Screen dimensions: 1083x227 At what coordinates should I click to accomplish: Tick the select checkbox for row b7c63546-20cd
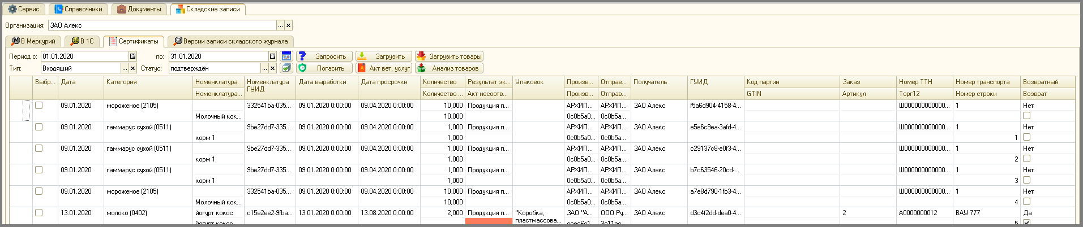click(39, 170)
